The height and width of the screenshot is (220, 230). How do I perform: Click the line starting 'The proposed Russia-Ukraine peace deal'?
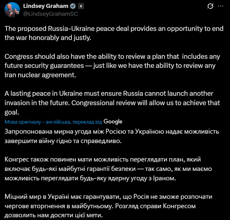[114, 29]
